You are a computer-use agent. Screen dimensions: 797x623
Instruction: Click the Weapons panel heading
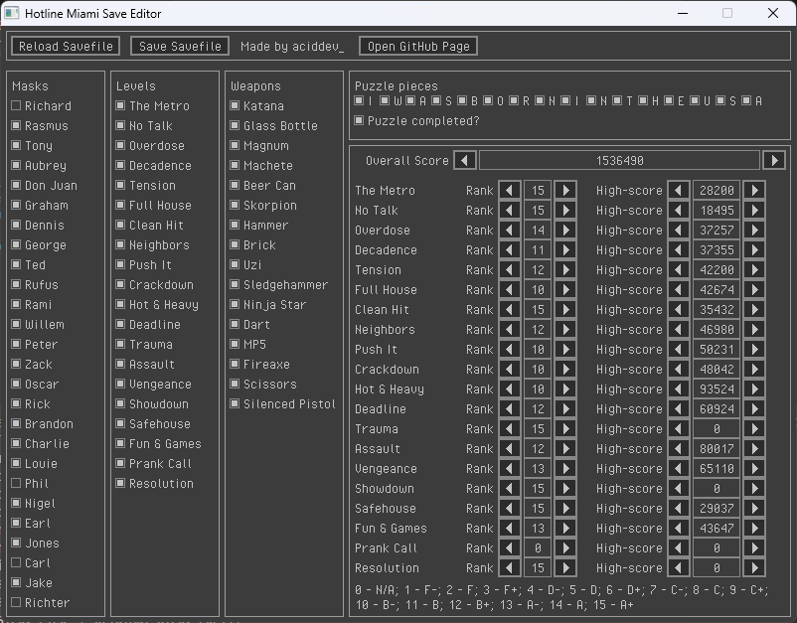(255, 85)
